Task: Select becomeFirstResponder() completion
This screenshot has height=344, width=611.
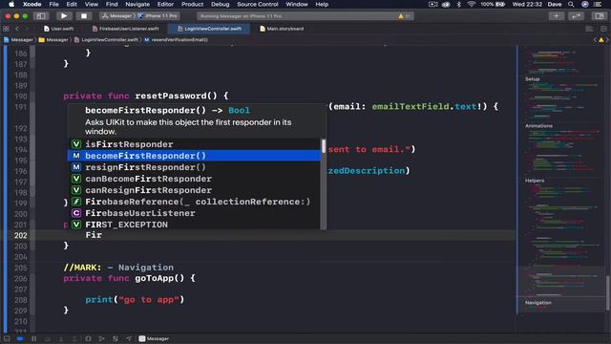Action: [x=194, y=156]
